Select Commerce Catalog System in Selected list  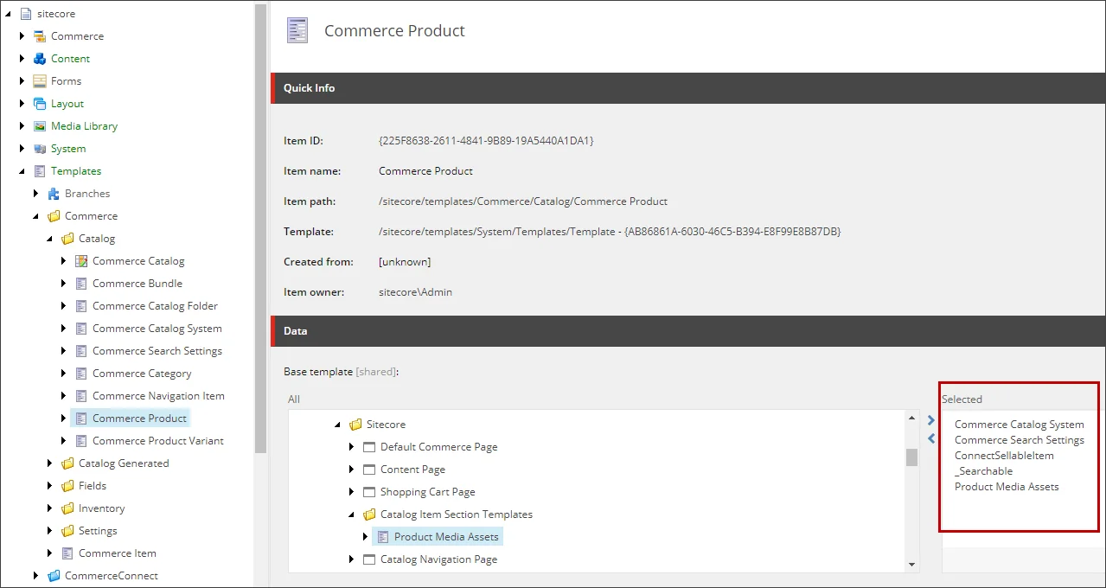pyautogui.click(x=1019, y=425)
